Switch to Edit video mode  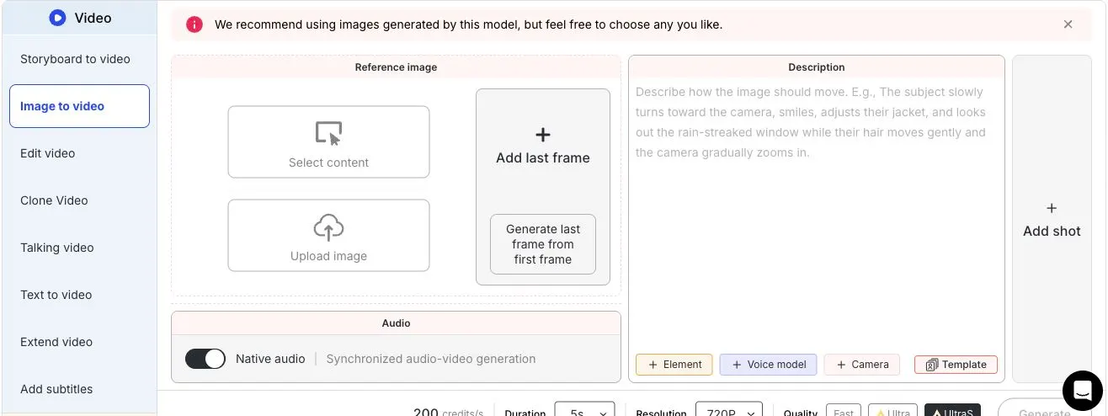(79, 153)
